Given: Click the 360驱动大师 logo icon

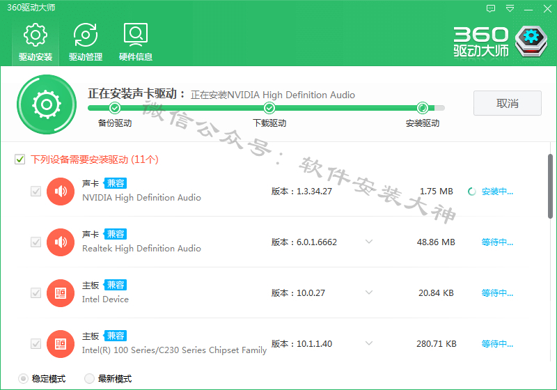Looking at the screenshot, I should [x=531, y=41].
